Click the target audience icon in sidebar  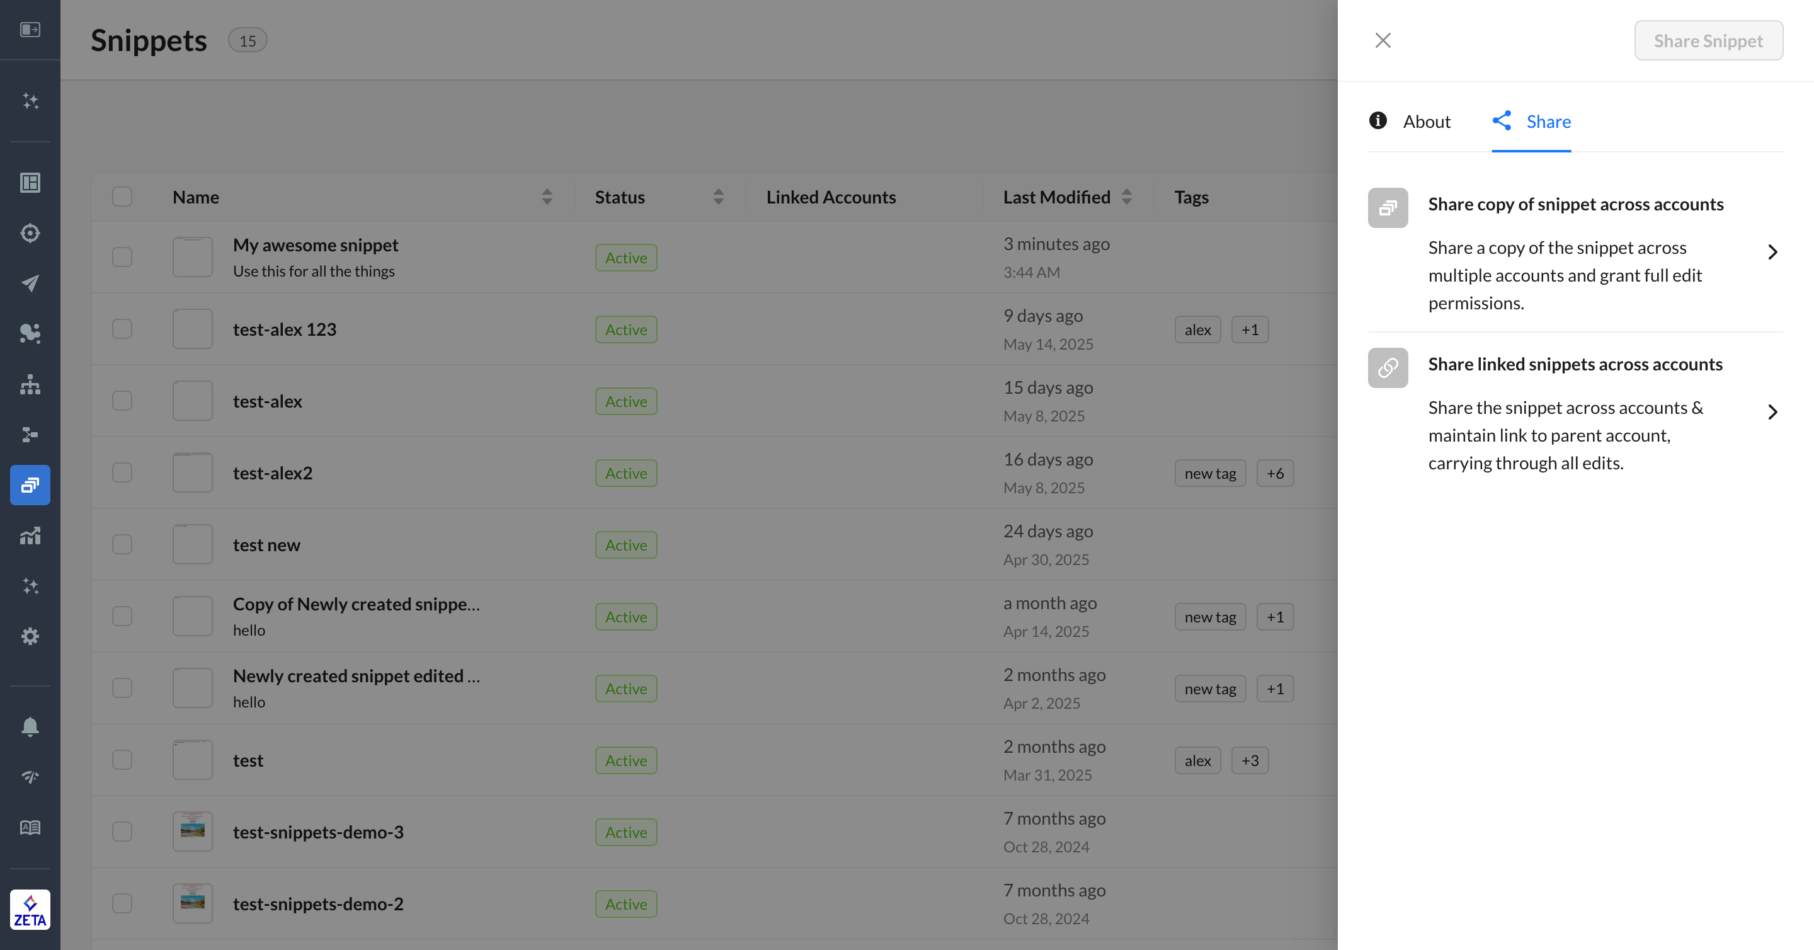click(x=30, y=233)
